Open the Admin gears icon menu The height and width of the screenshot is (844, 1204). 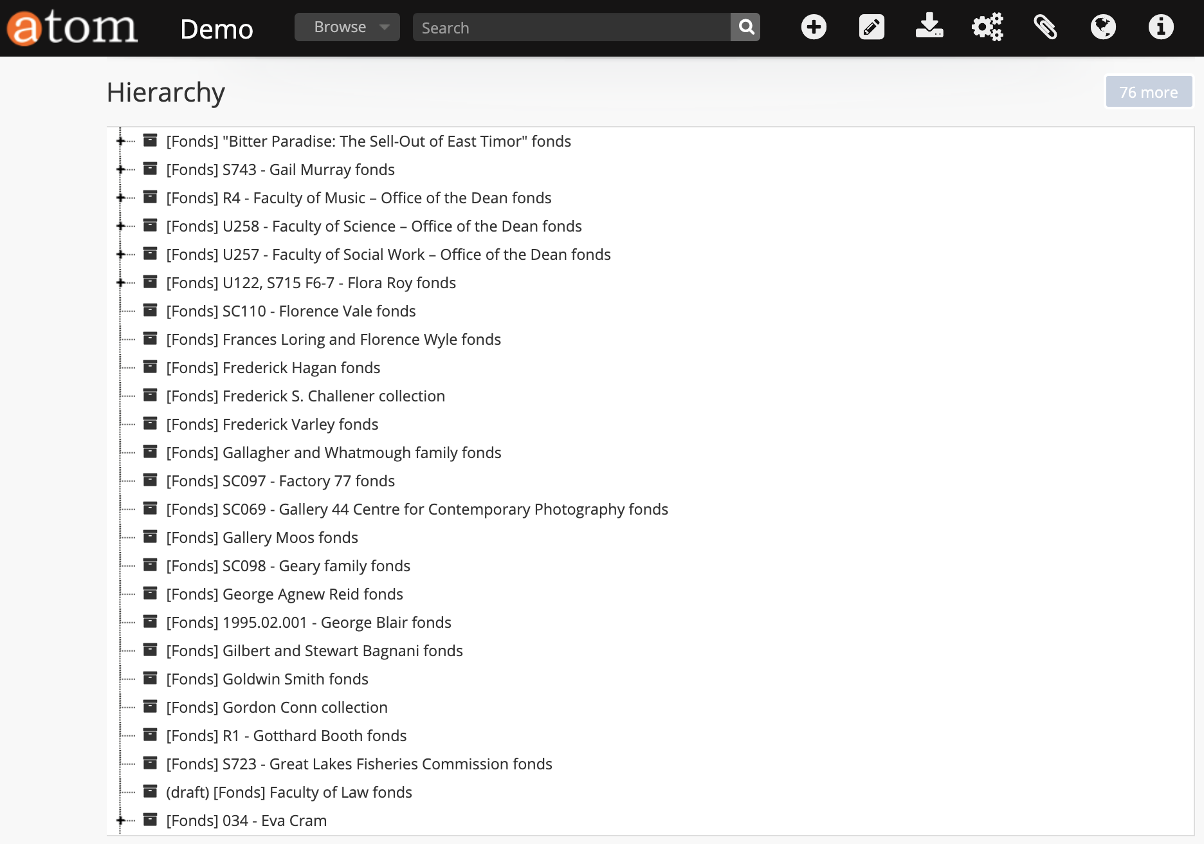click(987, 27)
